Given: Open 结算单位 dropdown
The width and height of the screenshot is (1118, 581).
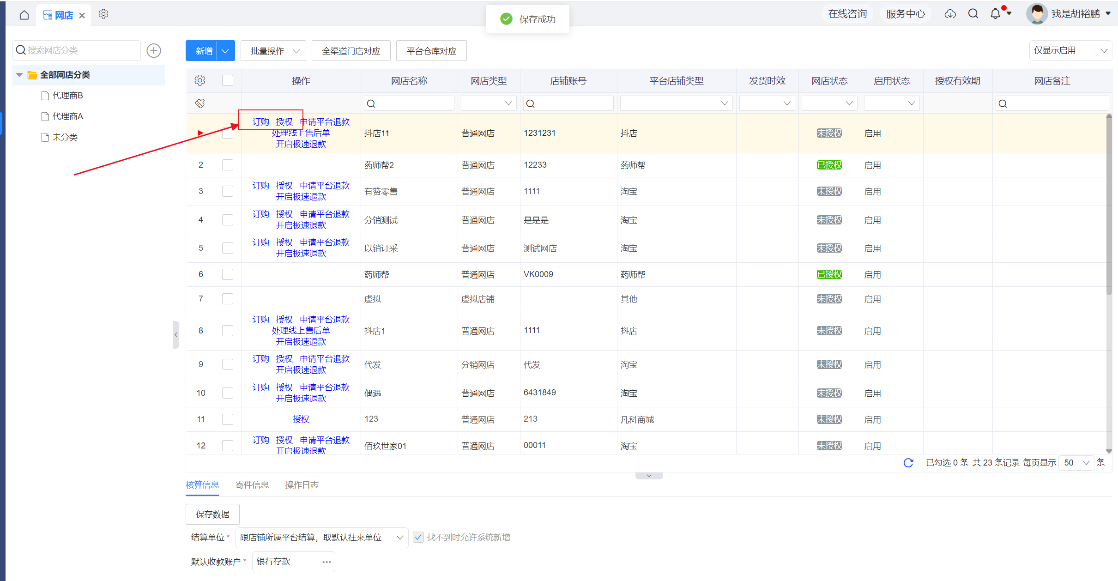Looking at the screenshot, I should [322, 538].
